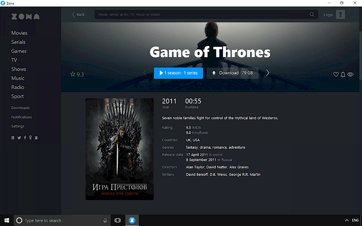Open the Shows section
The image size is (362, 226).
tap(19, 69)
